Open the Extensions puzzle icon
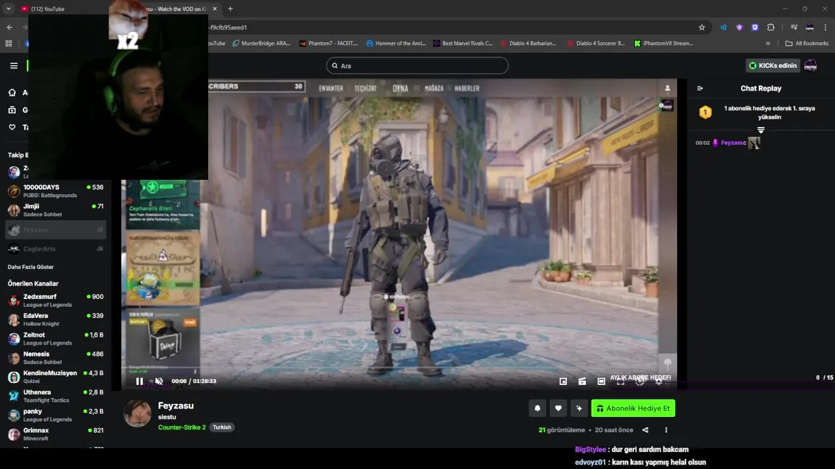835x469 pixels. pos(771,27)
